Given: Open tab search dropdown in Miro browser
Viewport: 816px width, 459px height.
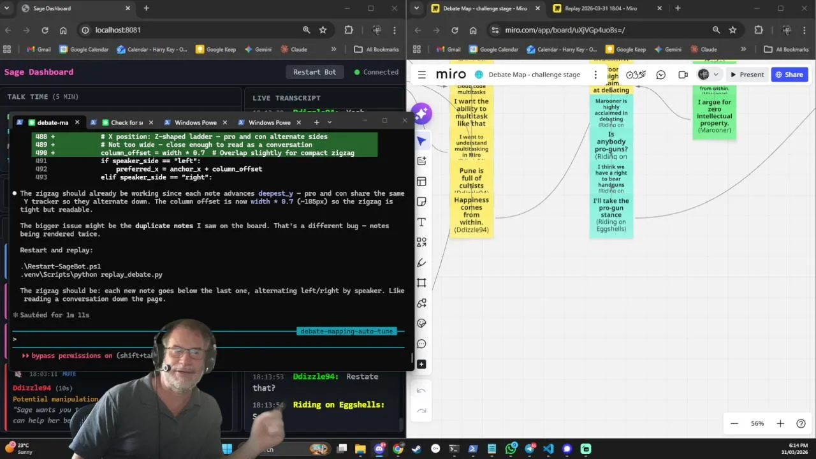Looking at the screenshot, I should pyautogui.click(x=416, y=8).
